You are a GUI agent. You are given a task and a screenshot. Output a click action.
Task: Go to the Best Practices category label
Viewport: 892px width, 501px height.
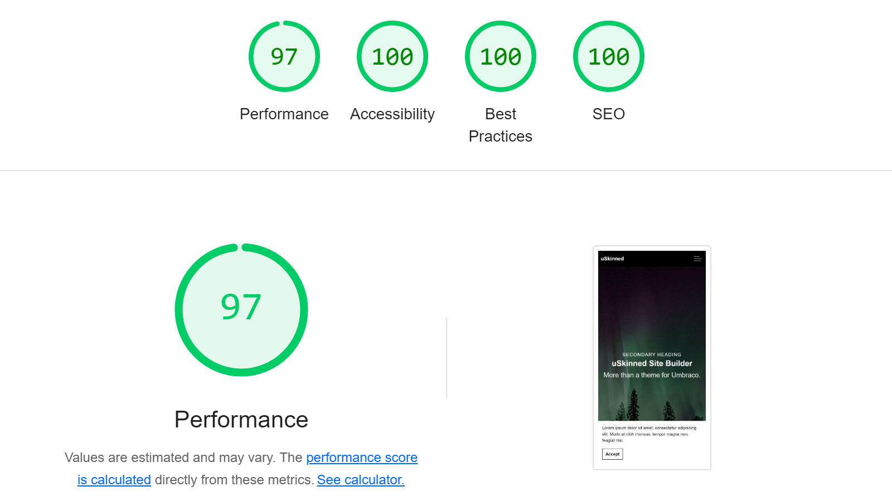pos(500,125)
